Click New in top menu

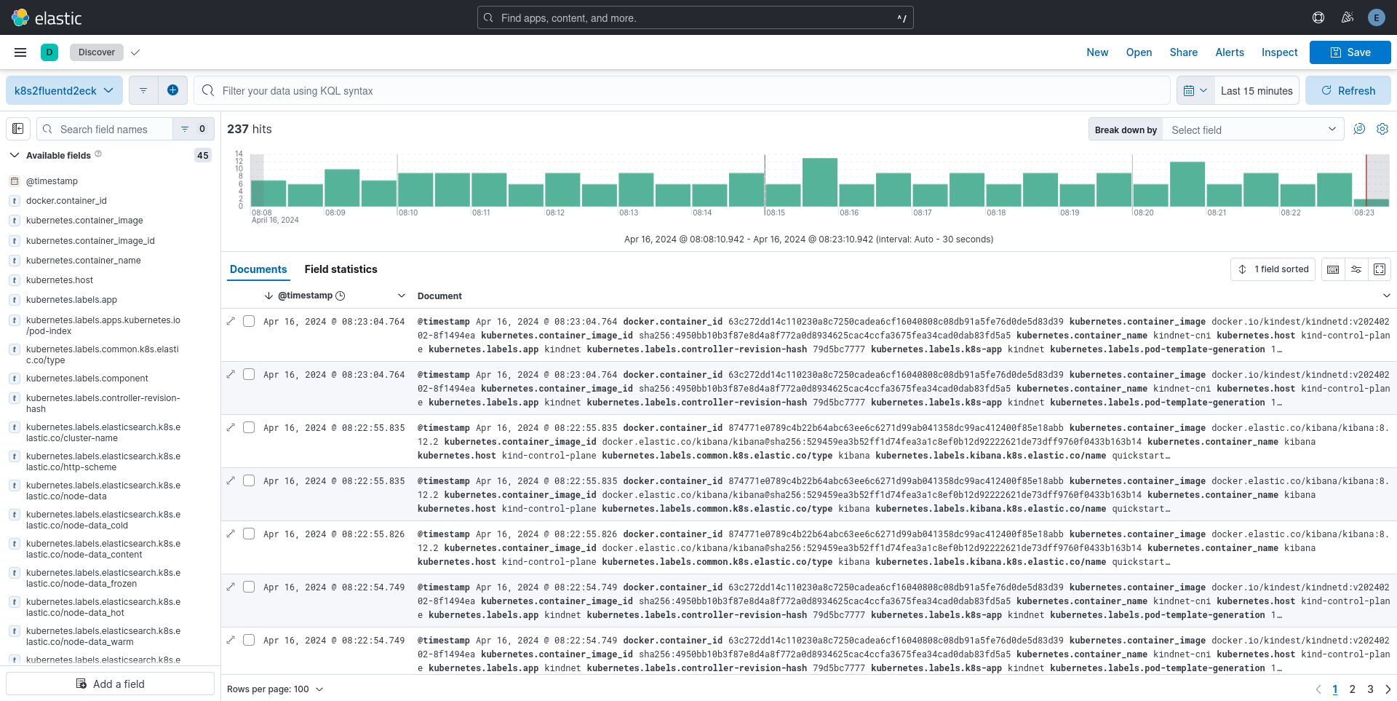pyautogui.click(x=1097, y=52)
